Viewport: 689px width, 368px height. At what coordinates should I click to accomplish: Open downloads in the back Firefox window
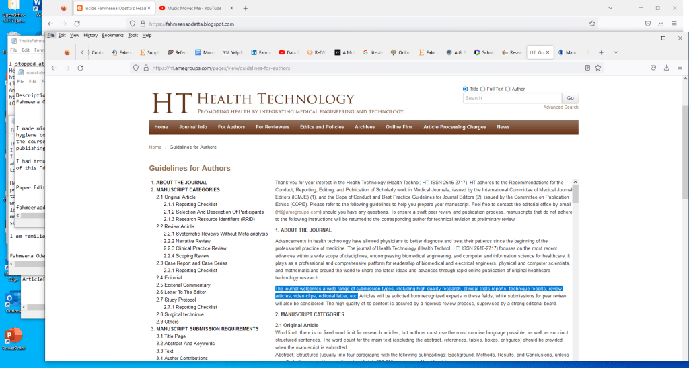(661, 24)
